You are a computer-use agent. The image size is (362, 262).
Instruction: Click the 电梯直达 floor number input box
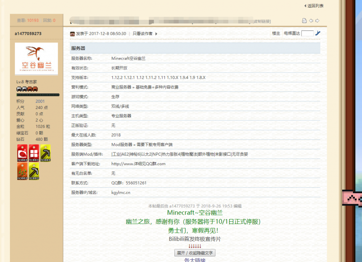tap(307, 33)
